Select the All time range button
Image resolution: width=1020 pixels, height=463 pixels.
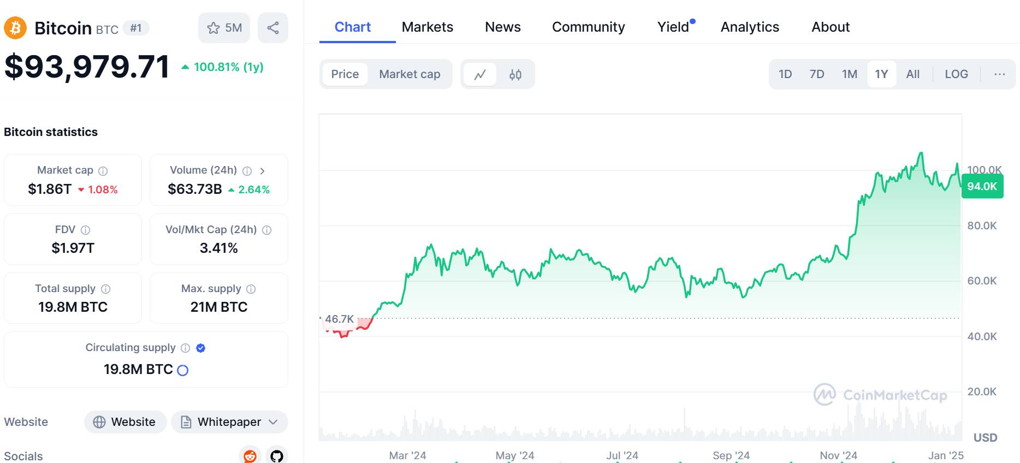click(912, 74)
